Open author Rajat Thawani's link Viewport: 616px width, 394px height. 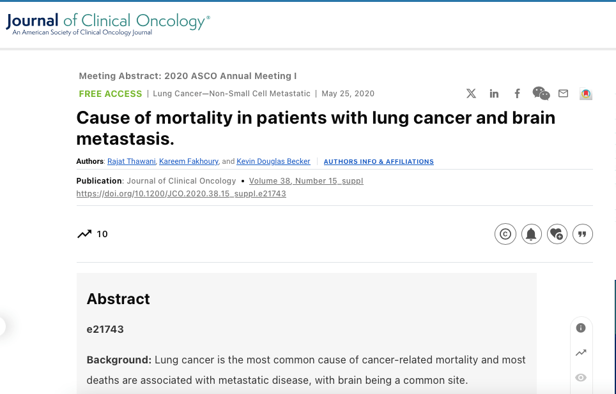tap(132, 161)
